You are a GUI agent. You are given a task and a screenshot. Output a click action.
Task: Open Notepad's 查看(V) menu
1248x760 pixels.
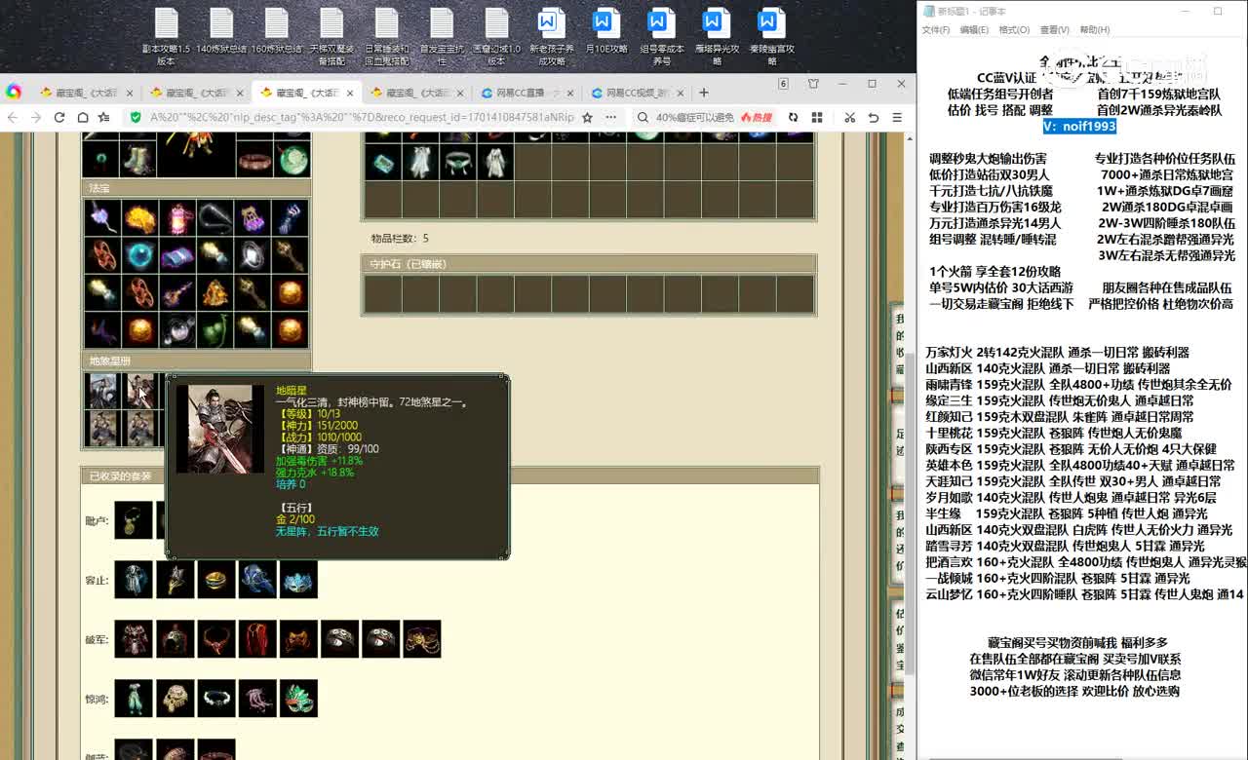(1054, 30)
